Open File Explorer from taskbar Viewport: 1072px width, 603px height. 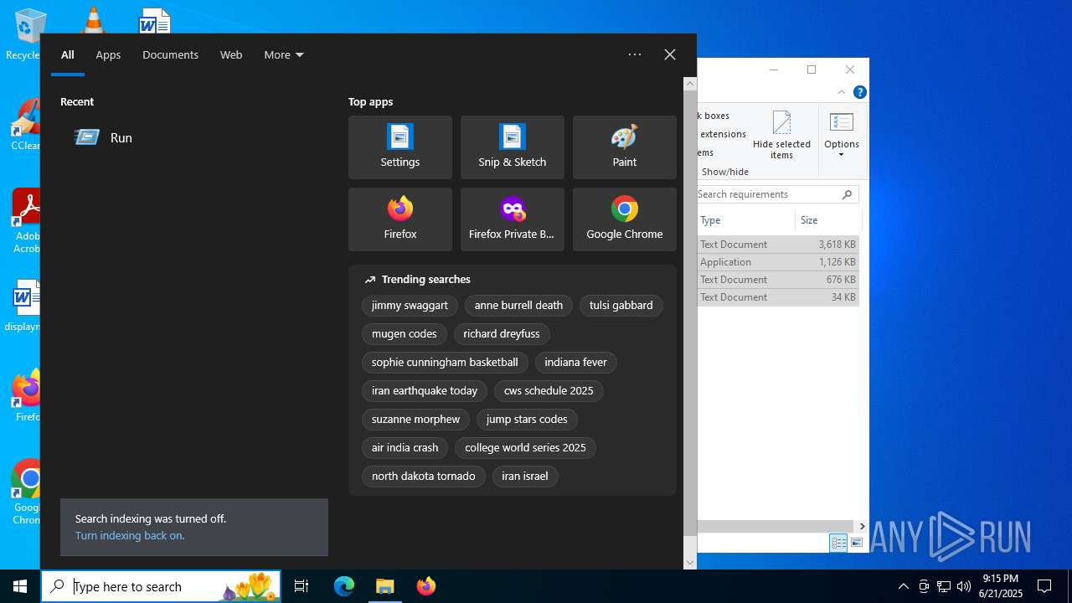click(x=384, y=586)
